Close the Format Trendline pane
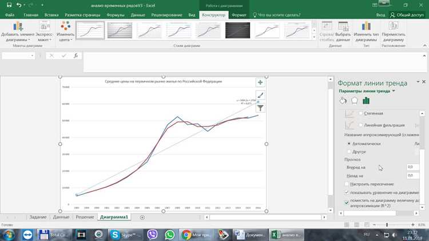The width and height of the screenshot is (429, 241). [424, 82]
